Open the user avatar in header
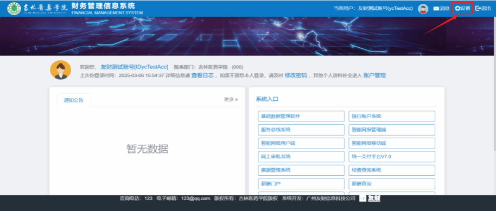The image size is (496, 211). point(423,9)
